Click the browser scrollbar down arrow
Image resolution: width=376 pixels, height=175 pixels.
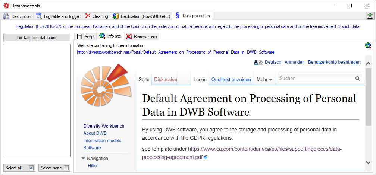point(368,162)
